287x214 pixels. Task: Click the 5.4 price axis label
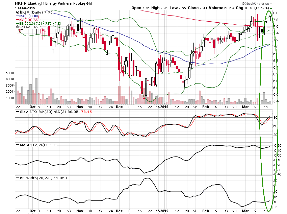[x=276, y=101]
